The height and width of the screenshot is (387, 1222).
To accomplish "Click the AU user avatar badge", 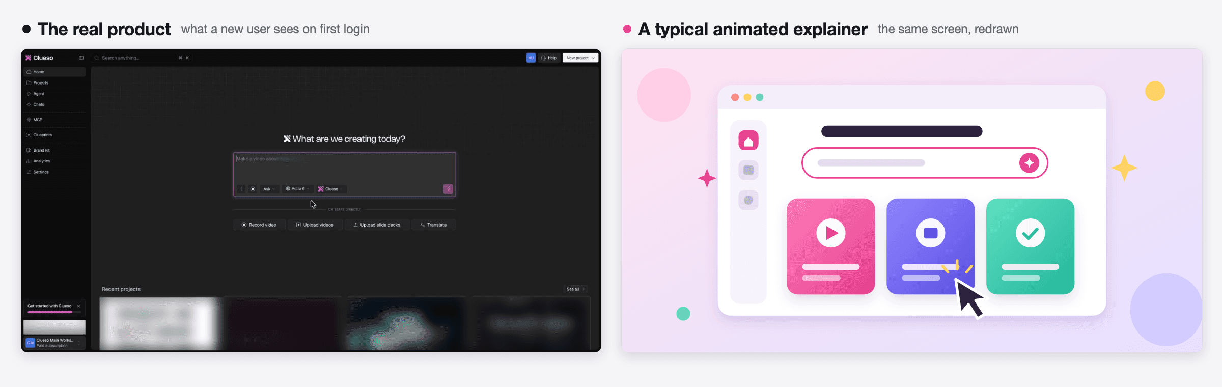I will click(x=531, y=58).
